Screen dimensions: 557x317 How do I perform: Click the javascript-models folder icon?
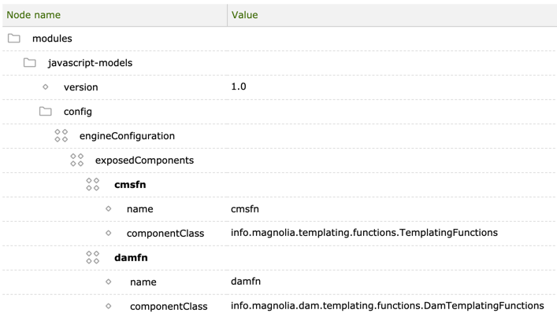point(29,62)
